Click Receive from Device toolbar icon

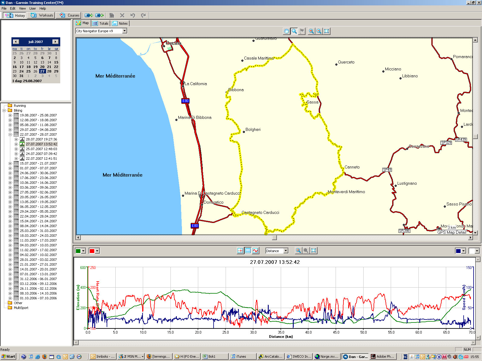point(99,15)
